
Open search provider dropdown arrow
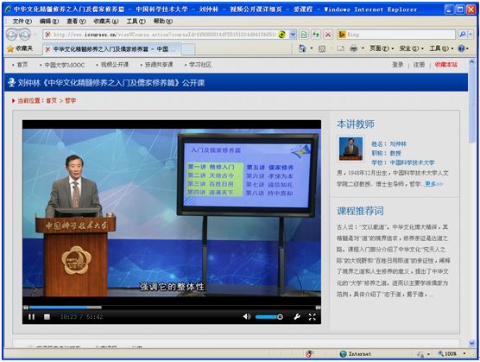471,35
